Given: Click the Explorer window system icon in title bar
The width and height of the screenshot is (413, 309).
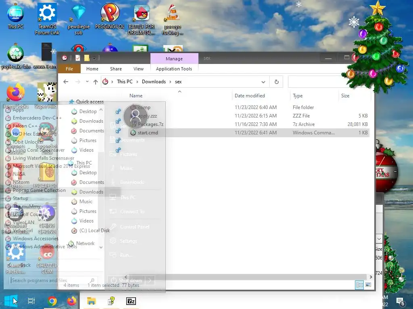Looking at the screenshot, I should [x=65, y=58].
